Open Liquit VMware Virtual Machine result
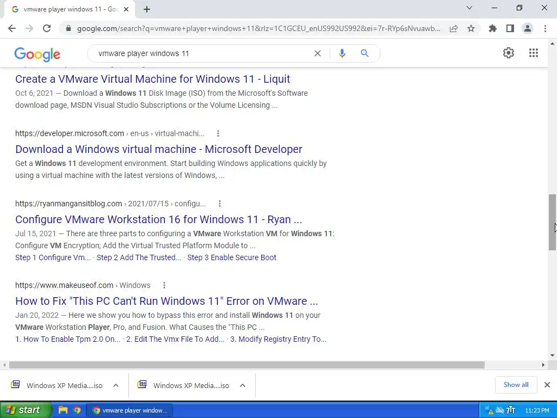 coord(153,79)
